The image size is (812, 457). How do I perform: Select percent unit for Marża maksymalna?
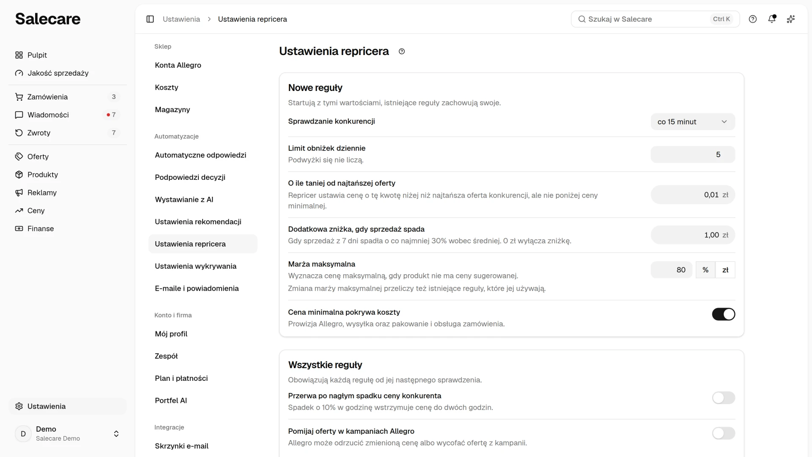pos(705,270)
